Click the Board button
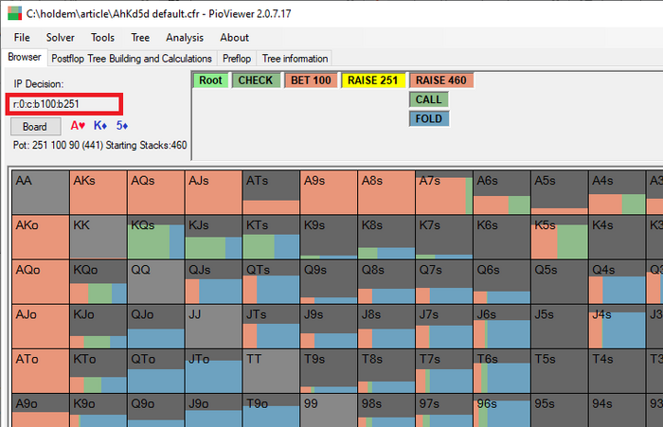The height and width of the screenshot is (427, 663). (x=36, y=127)
